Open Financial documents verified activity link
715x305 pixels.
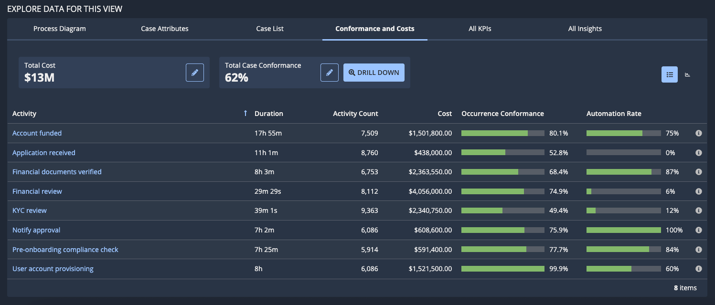pyautogui.click(x=57, y=172)
